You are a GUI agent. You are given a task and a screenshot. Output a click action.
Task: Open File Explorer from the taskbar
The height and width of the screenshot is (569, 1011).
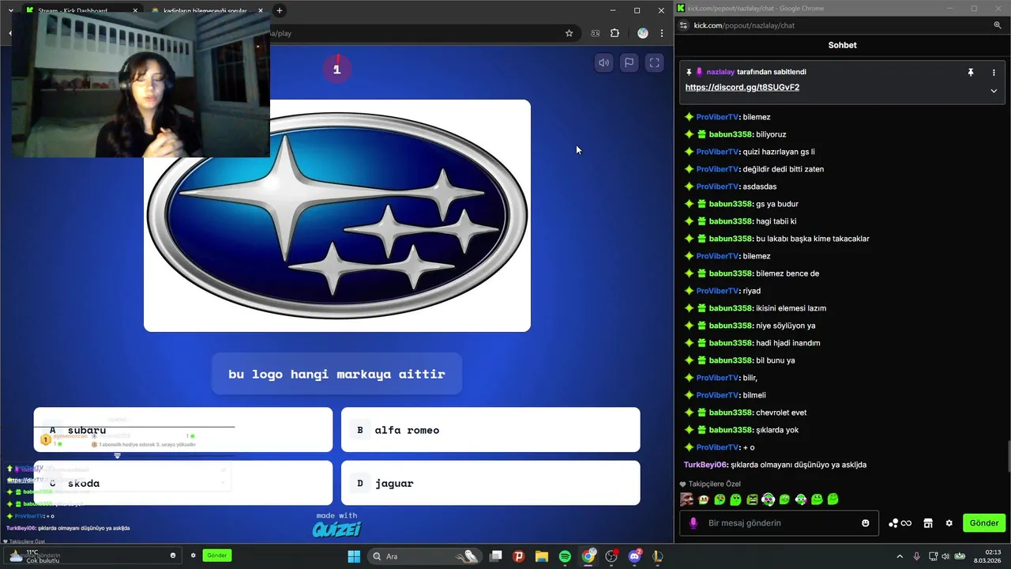542,556
